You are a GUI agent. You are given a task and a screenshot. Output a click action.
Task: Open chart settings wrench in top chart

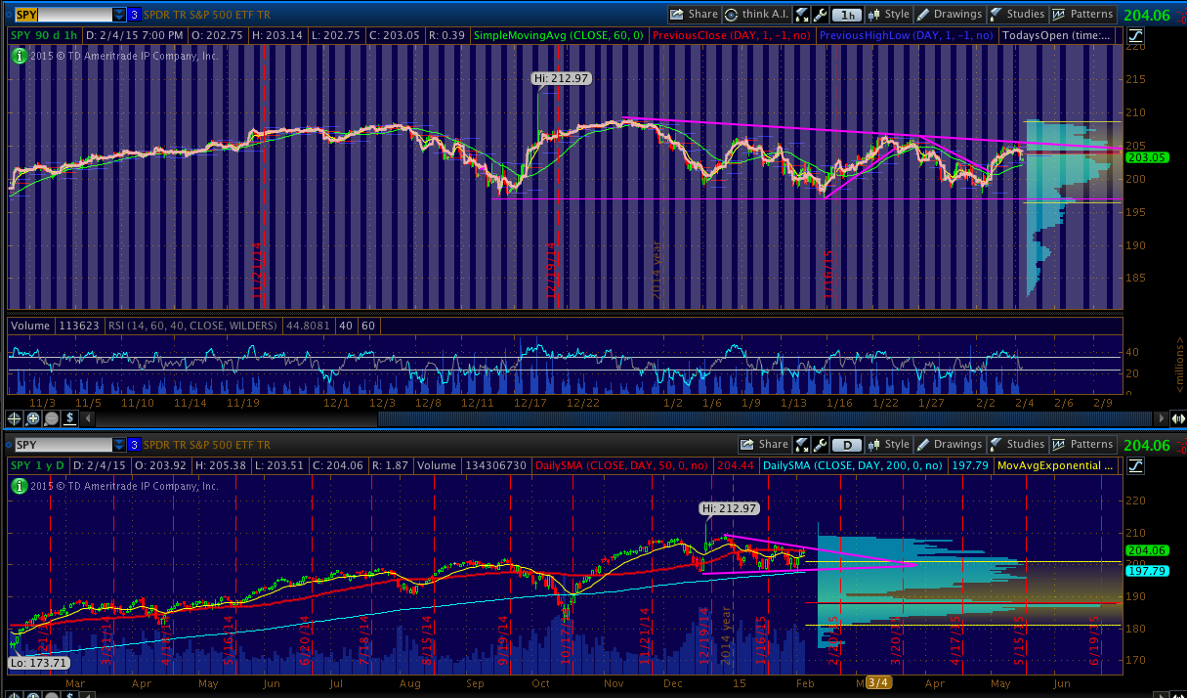coord(820,15)
